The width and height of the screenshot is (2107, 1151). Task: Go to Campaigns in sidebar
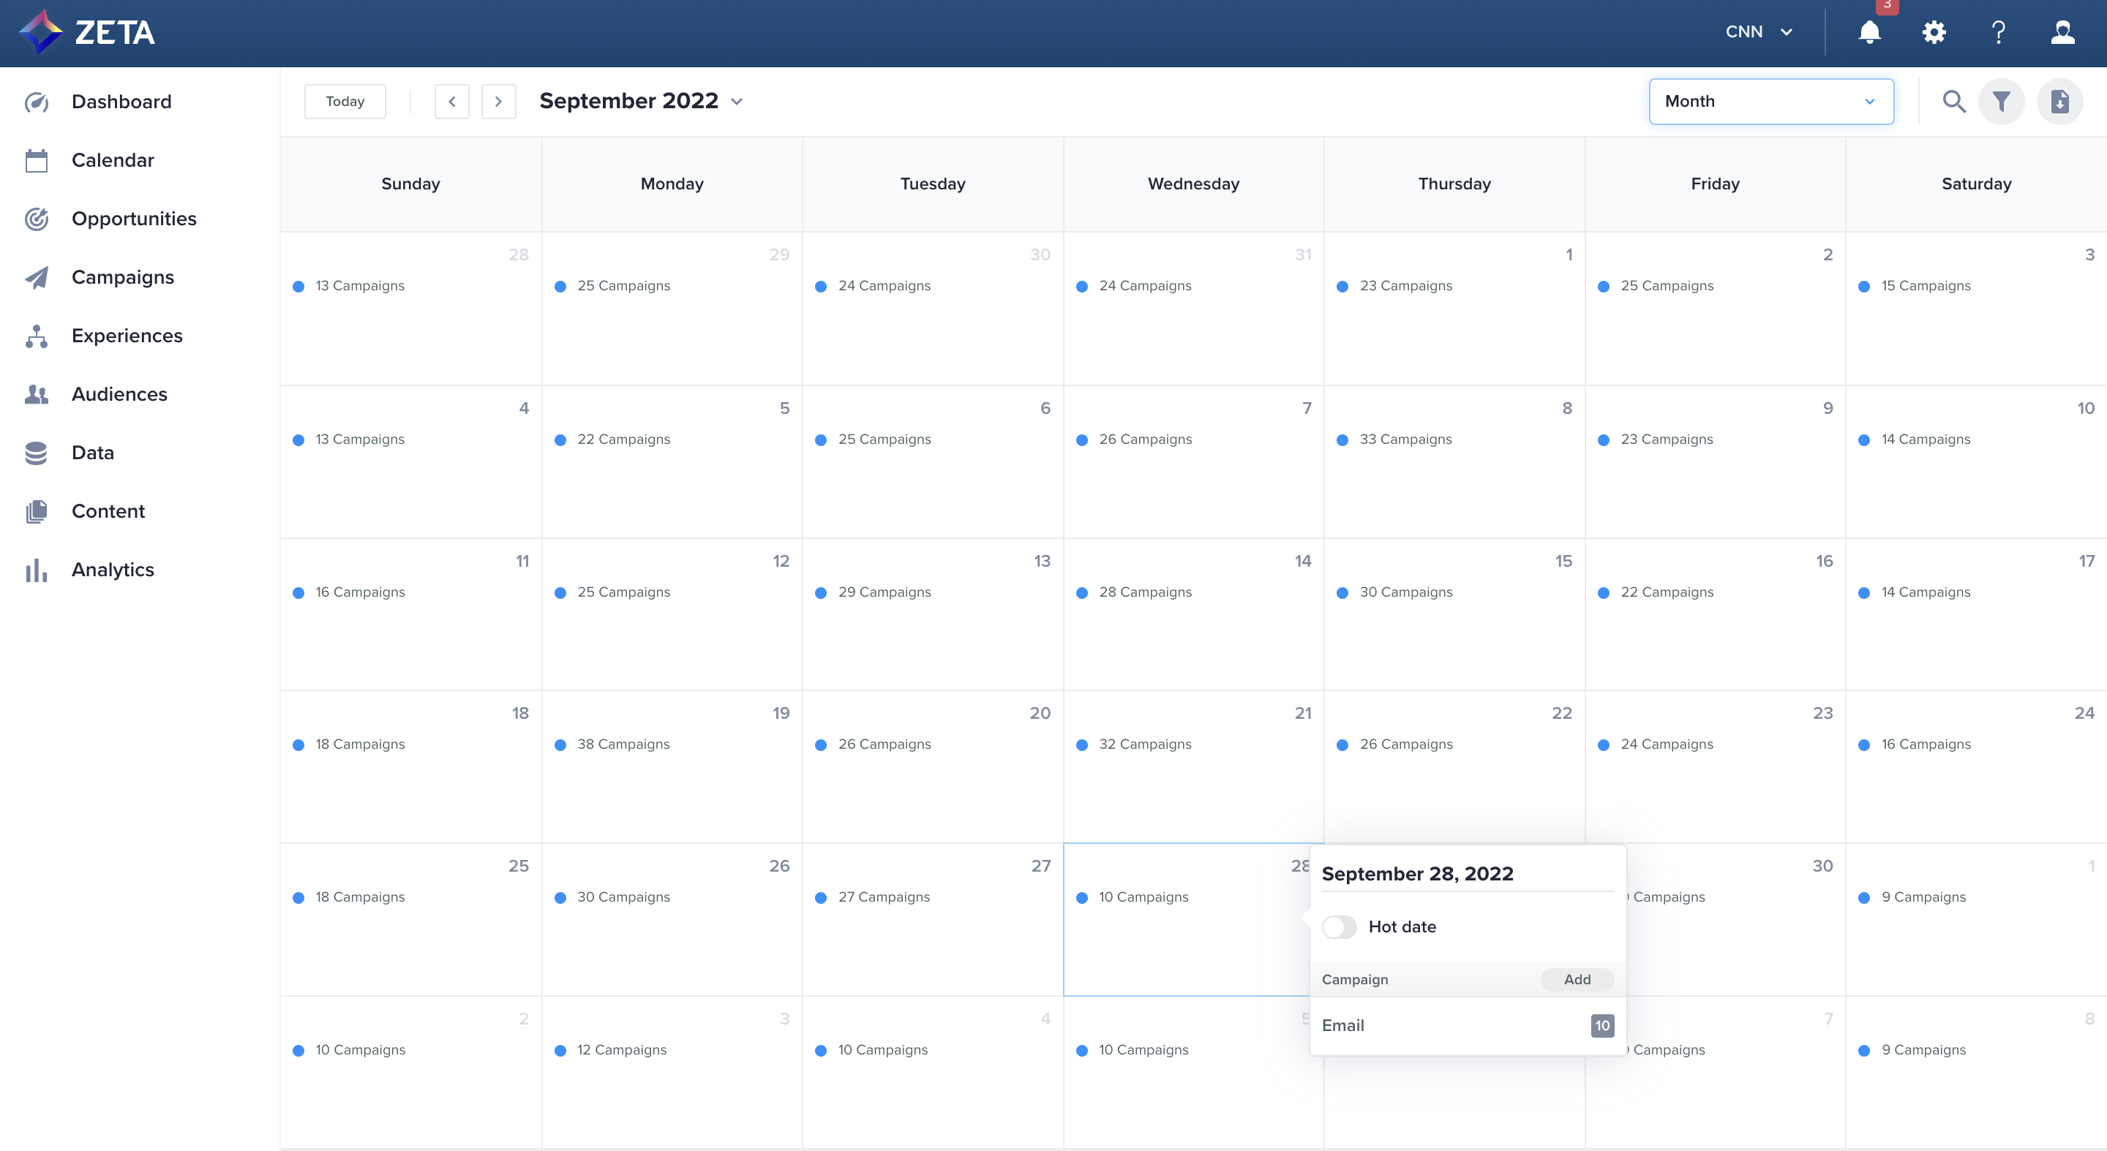[123, 277]
